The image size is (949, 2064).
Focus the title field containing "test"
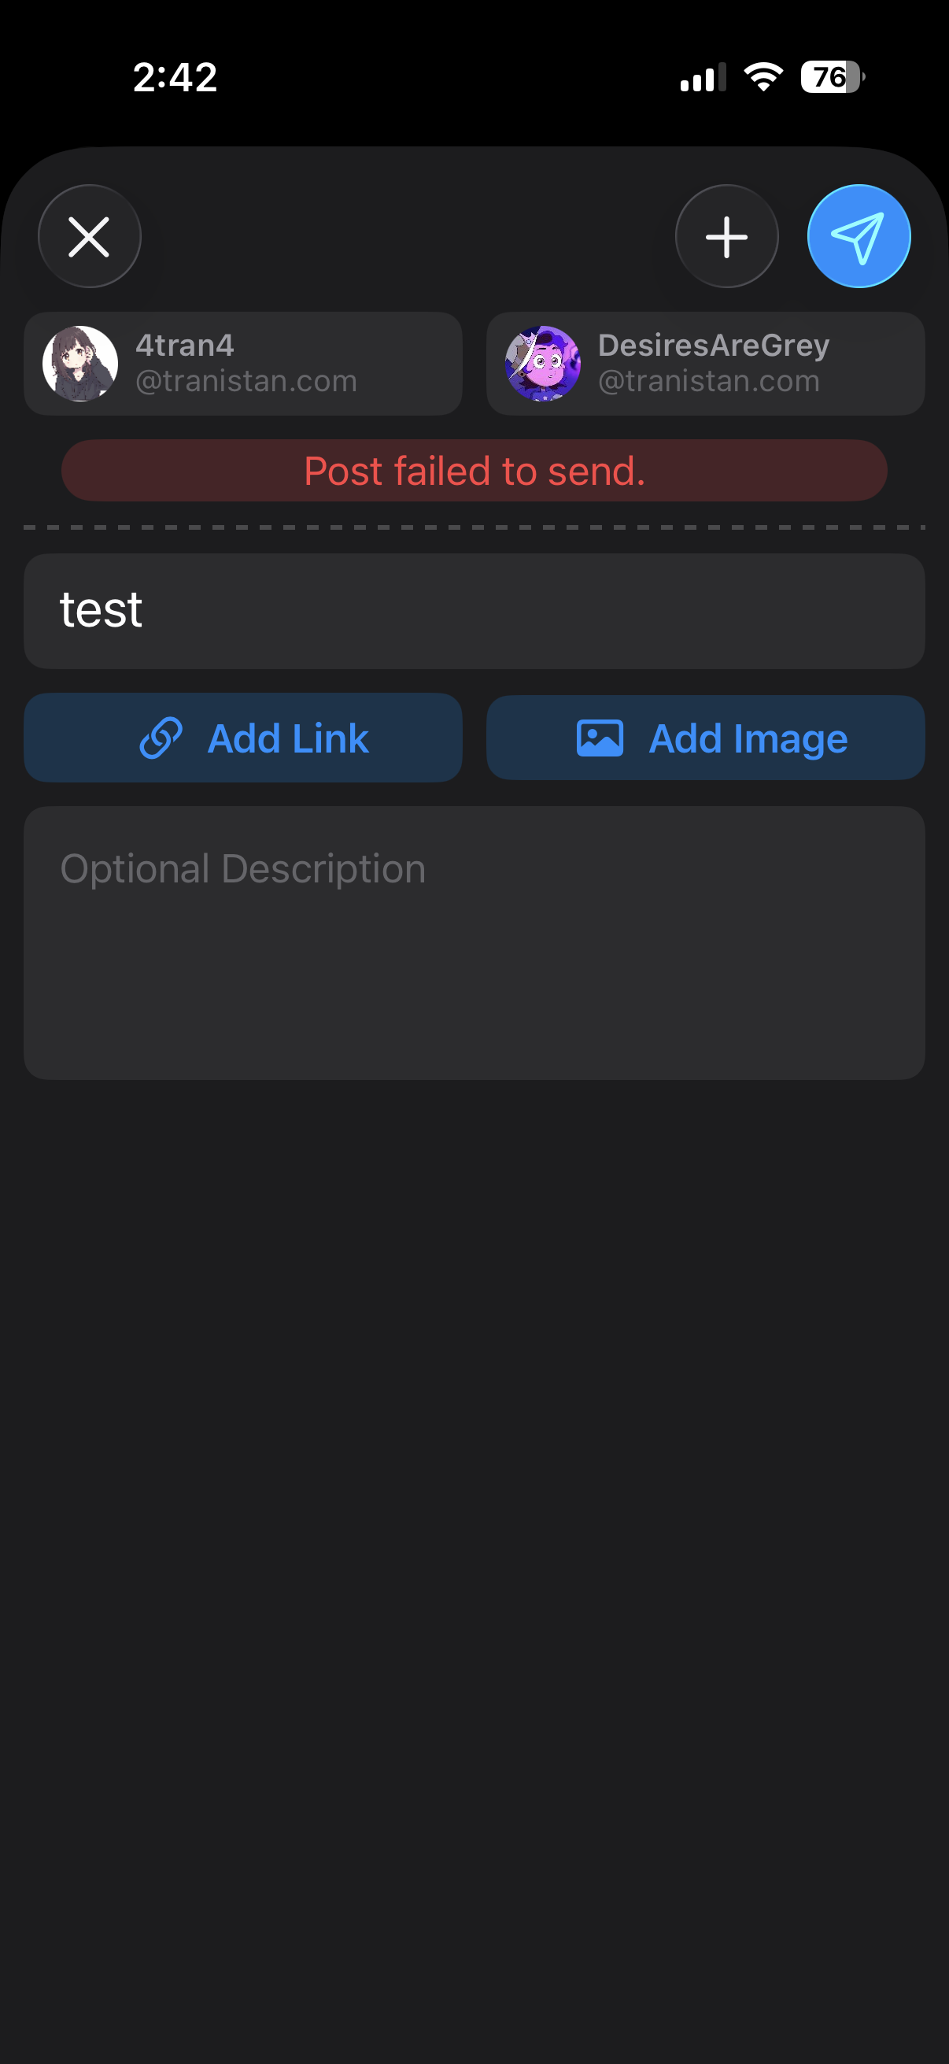coord(474,611)
